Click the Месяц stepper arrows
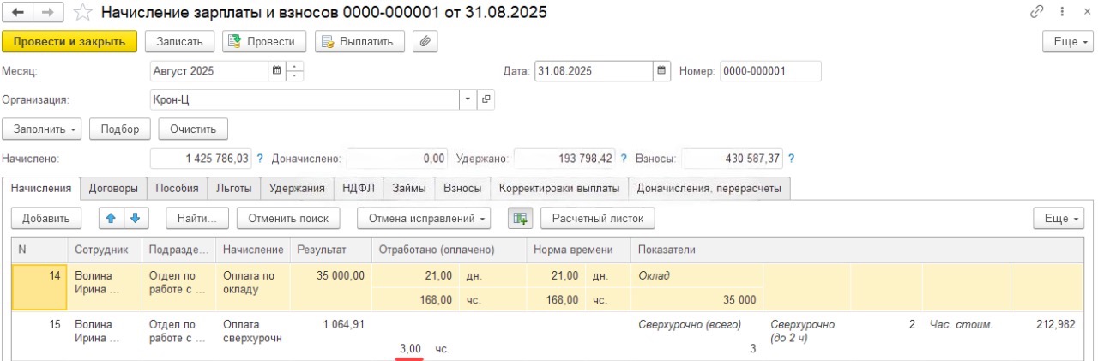Viewport: 1098px width, 361px height. click(x=295, y=71)
